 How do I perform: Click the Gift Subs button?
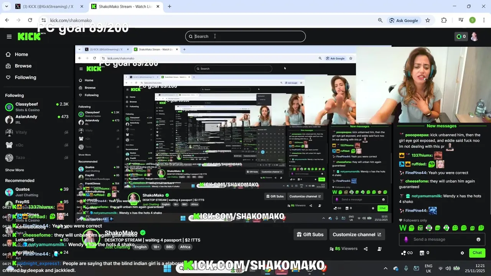point(310,235)
